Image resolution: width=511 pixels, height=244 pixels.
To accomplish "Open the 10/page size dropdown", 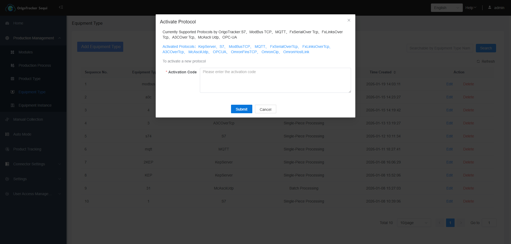I will (x=414, y=223).
